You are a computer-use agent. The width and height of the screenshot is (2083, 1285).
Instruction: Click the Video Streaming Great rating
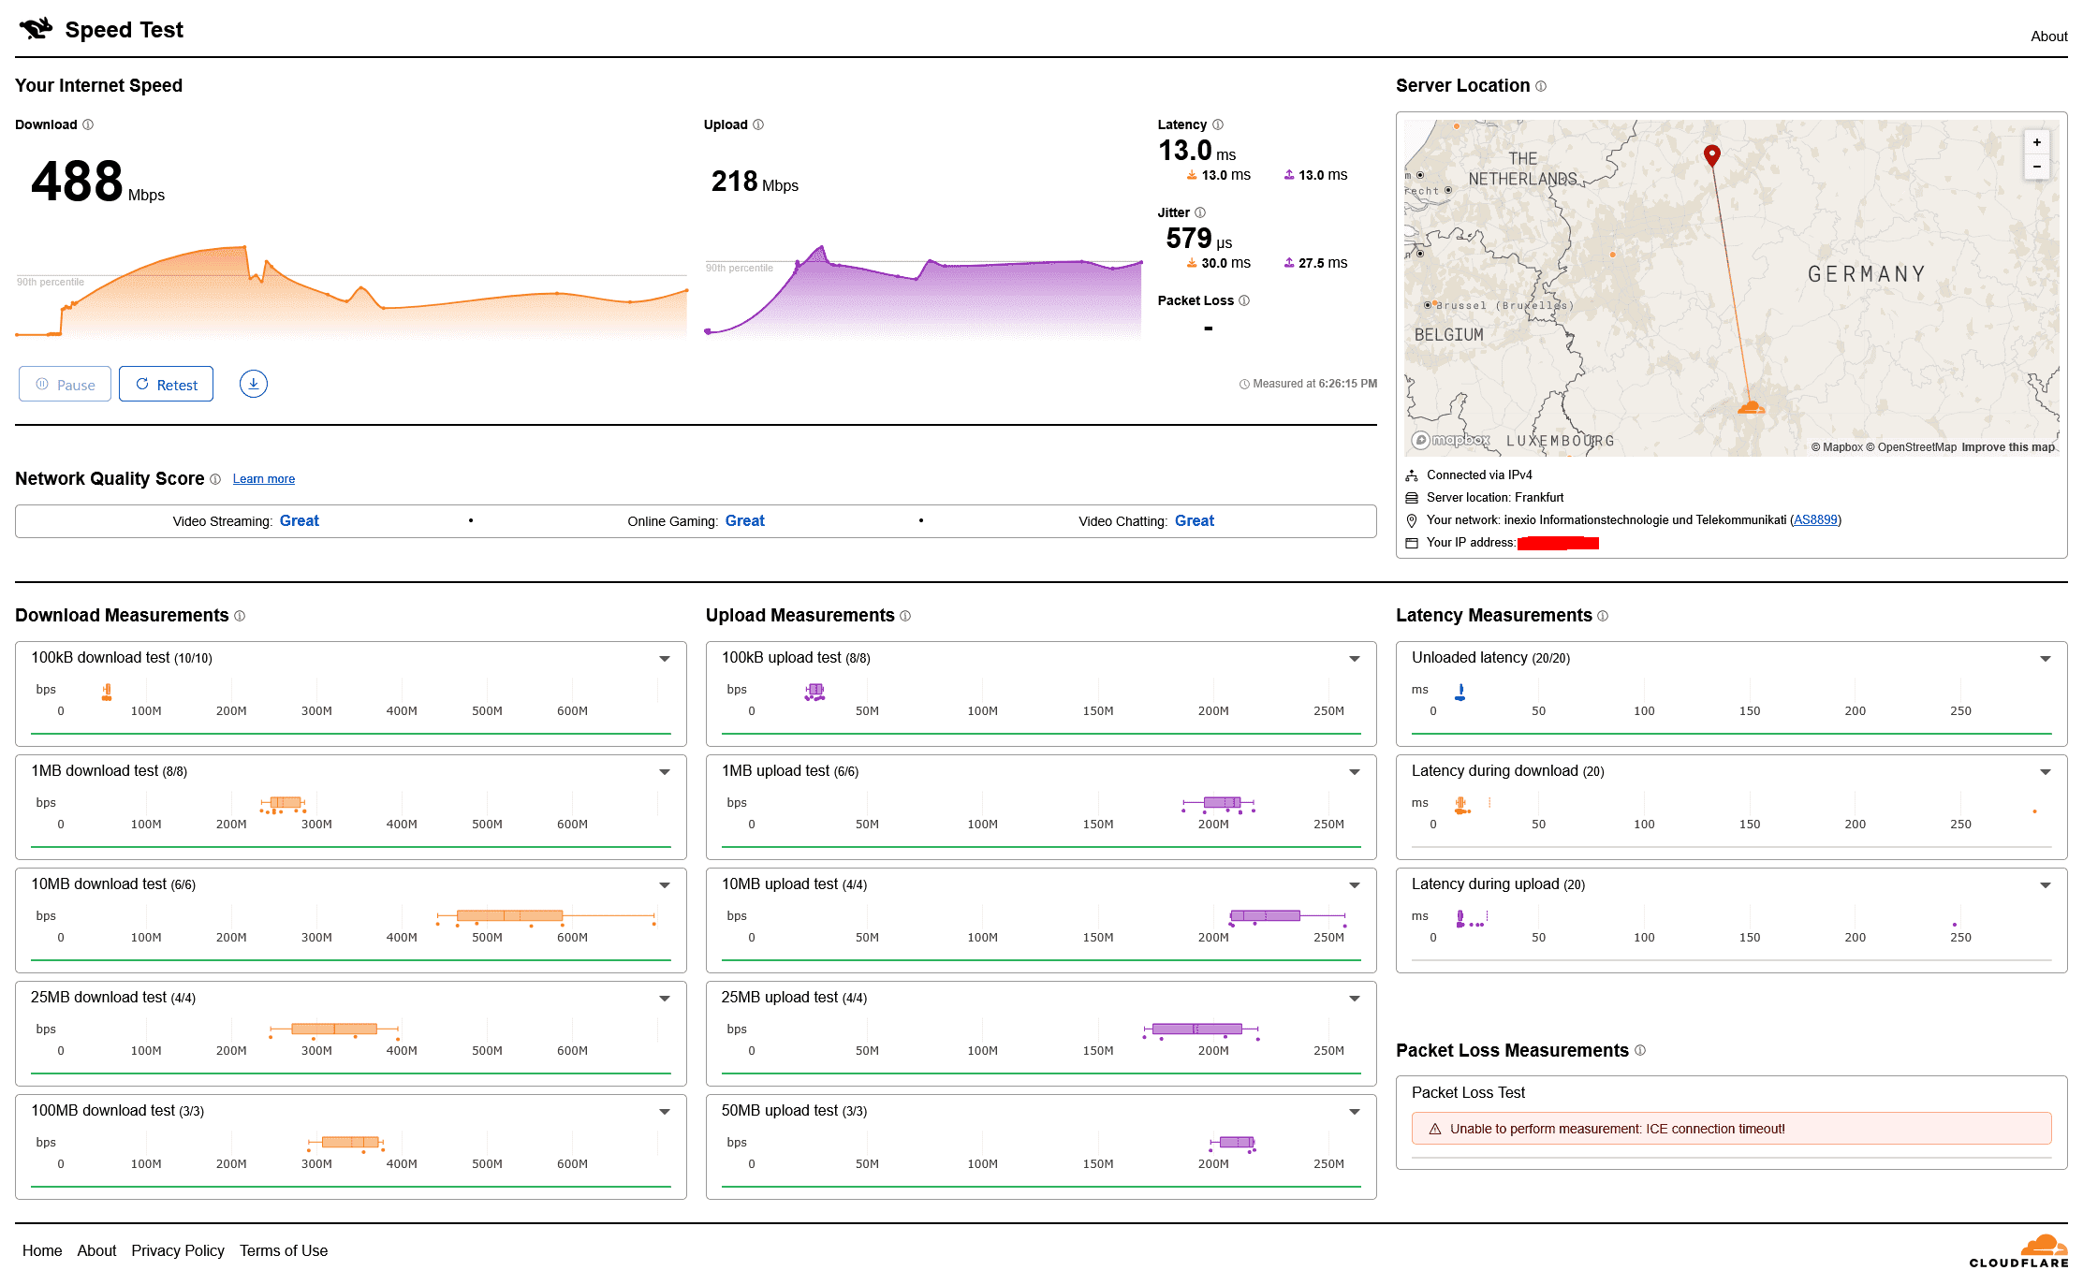point(300,521)
